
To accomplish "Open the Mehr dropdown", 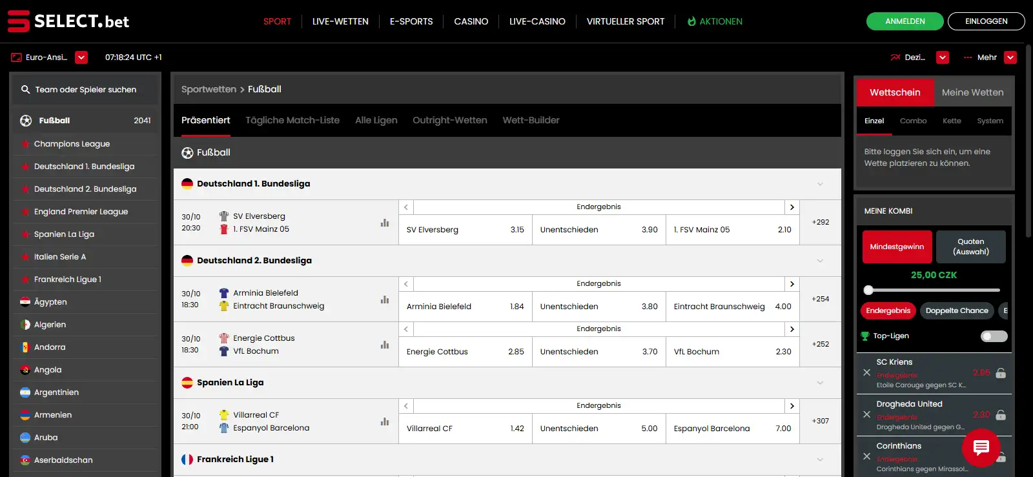I will [1010, 57].
